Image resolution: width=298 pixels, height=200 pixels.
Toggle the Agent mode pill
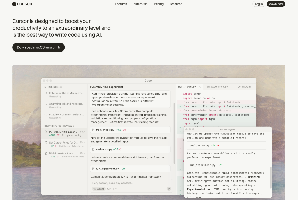[99, 189]
